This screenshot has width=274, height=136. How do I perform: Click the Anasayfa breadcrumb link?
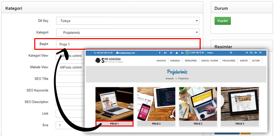coord(170,79)
